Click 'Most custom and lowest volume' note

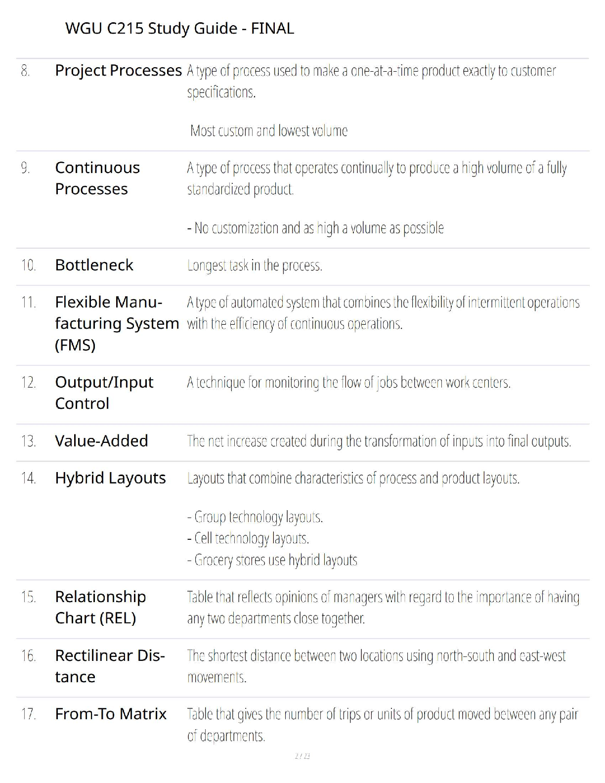269,130
